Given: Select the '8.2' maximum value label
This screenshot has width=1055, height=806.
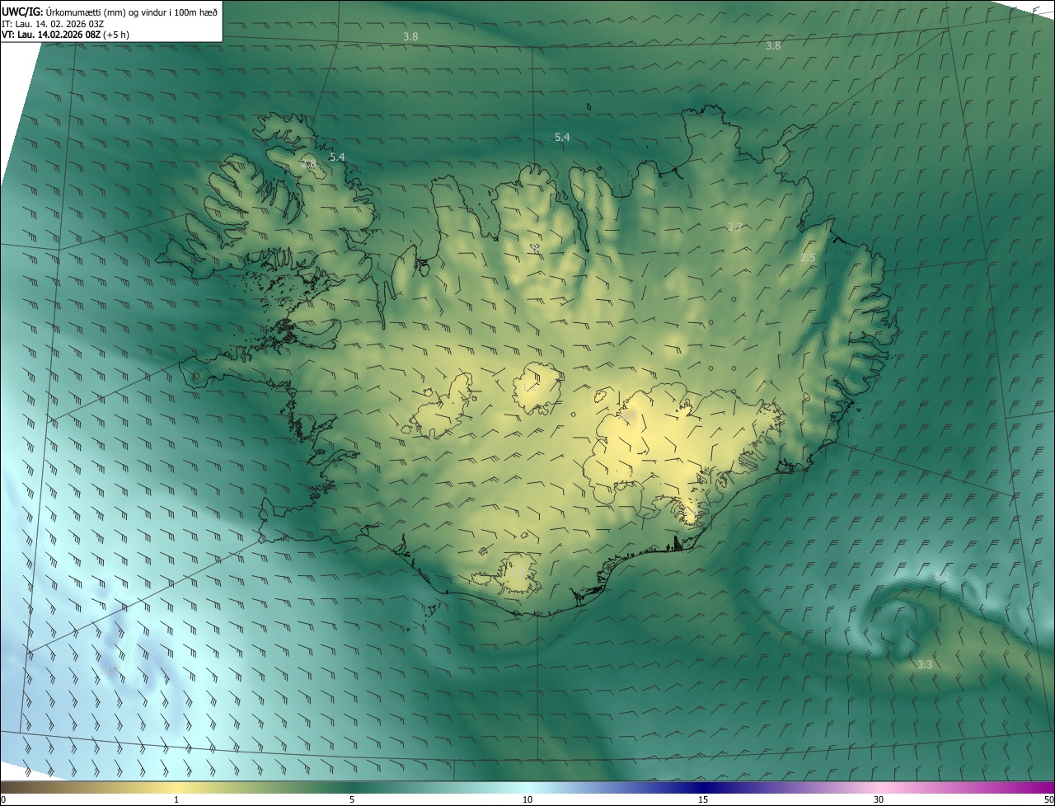Looking at the screenshot, I should (943, 576).
